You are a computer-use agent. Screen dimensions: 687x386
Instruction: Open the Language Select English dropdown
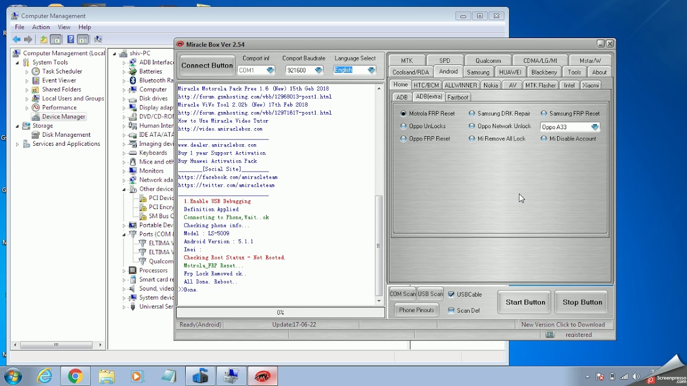coord(371,70)
